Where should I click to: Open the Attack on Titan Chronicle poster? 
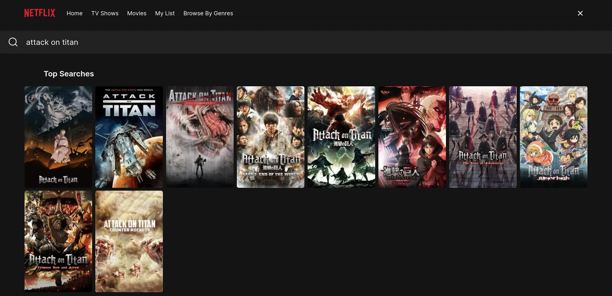[412, 137]
